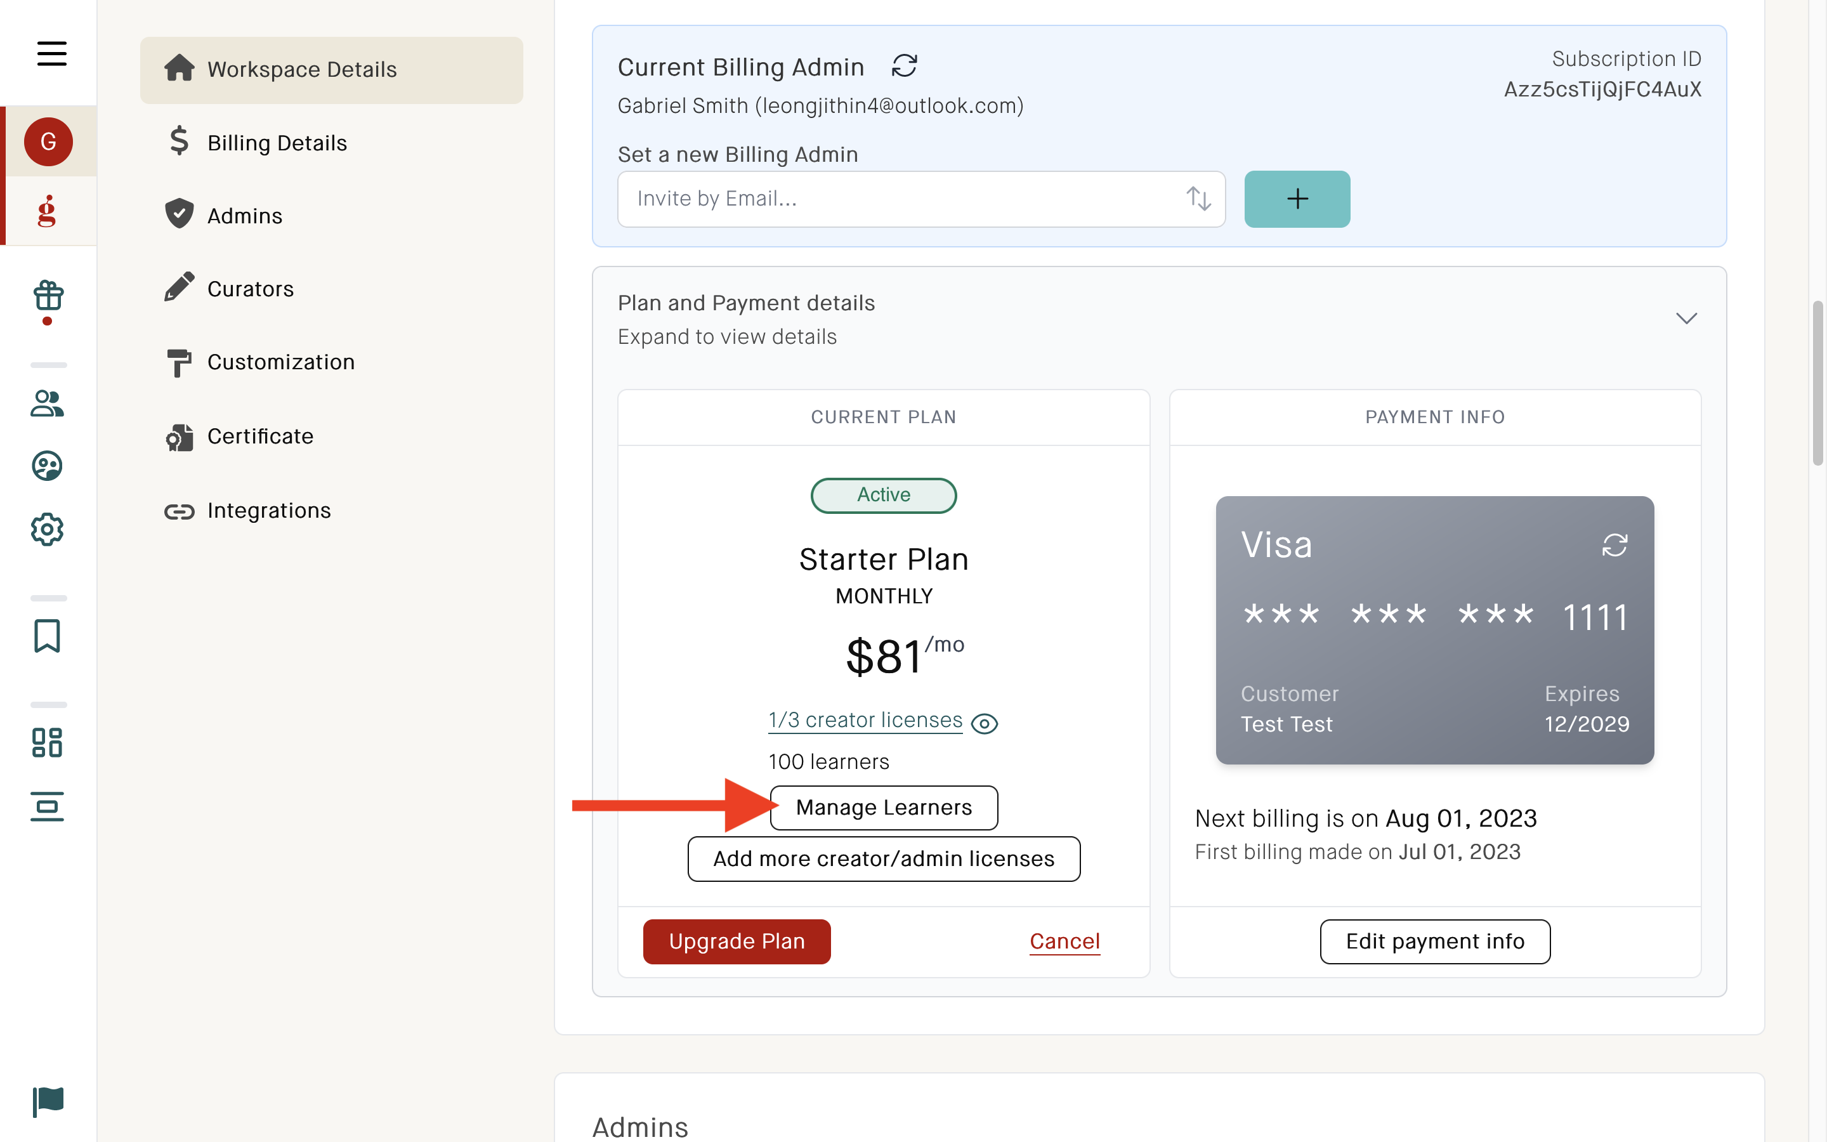Open the stacked layout icon in sidebar
Screen dimensions: 1827x1142
pyautogui.click(x=47, y=806)
